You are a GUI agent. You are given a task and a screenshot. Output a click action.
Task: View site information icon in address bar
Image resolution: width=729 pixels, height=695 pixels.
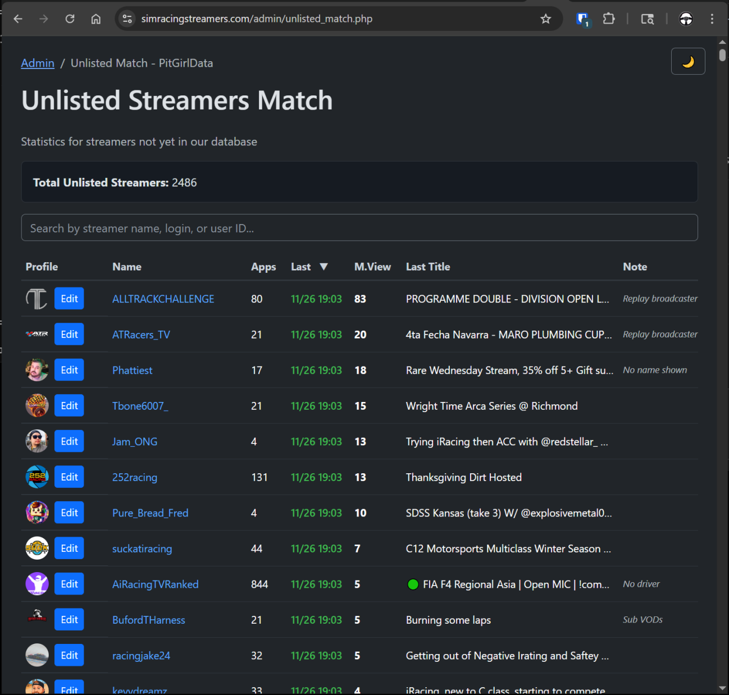tap(127, 19)
